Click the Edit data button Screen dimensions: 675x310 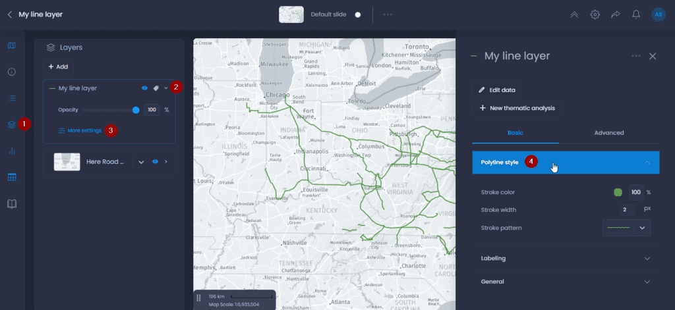click(x=496, y=90)
